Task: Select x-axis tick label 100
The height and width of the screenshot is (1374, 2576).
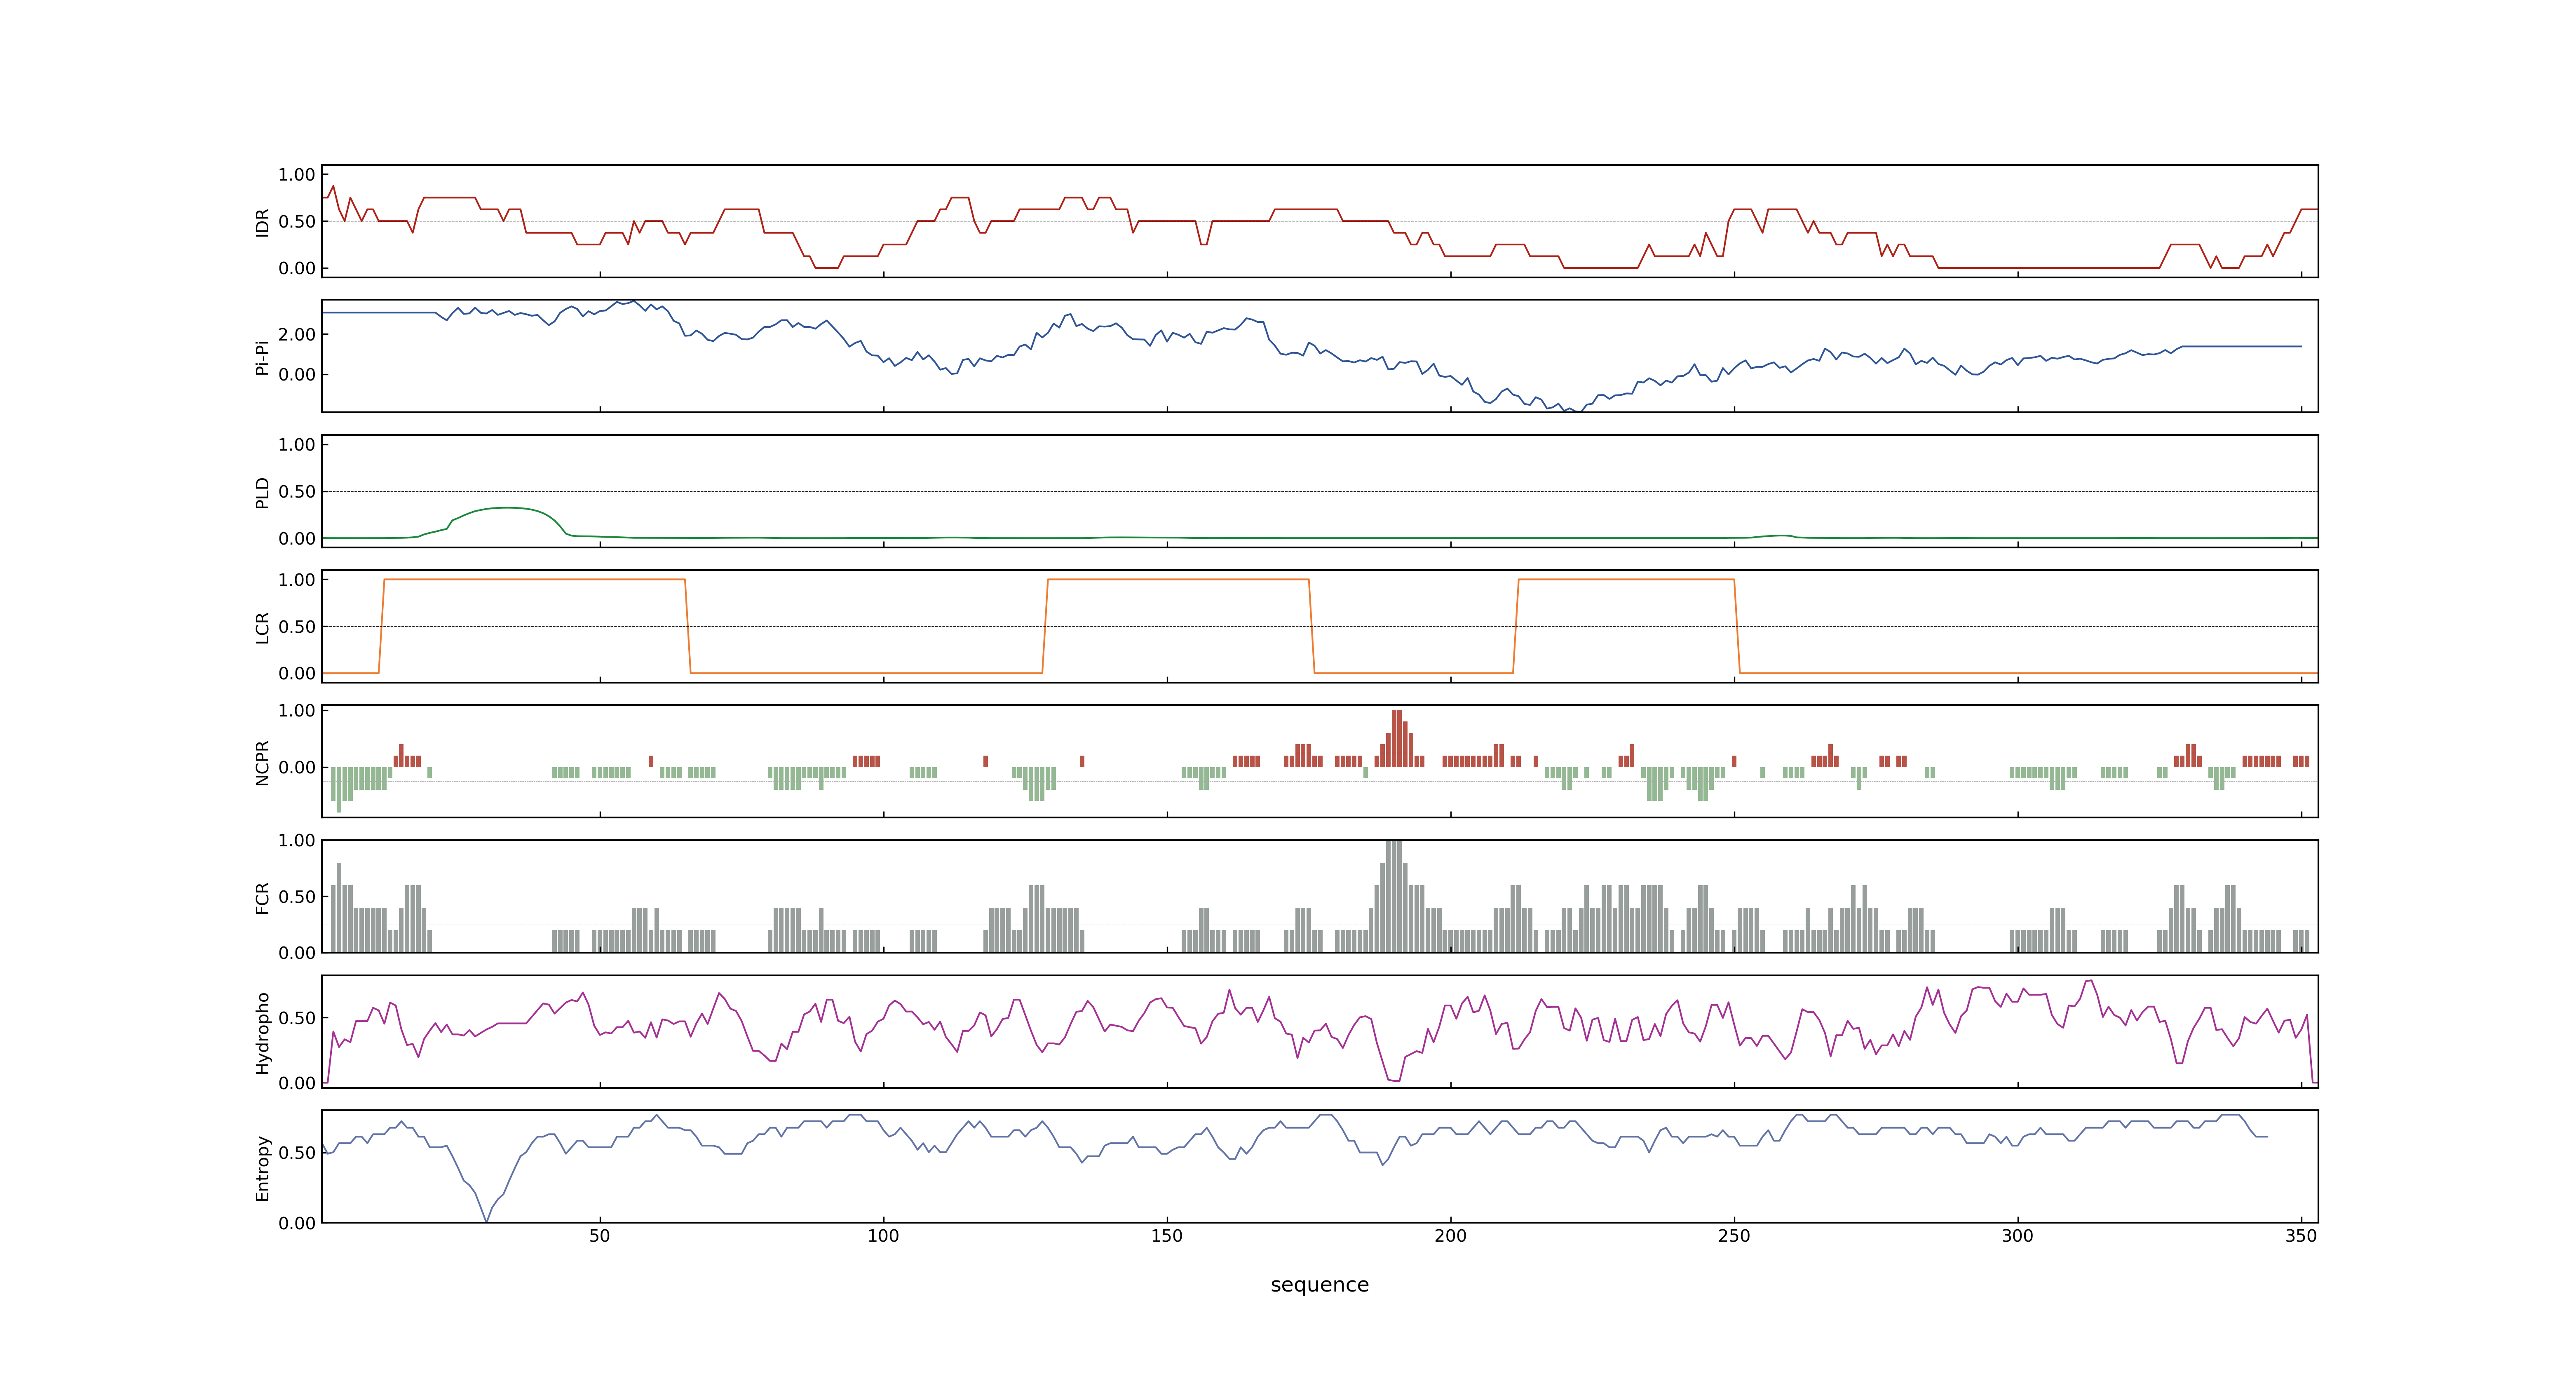Action: coord(883,1236)
